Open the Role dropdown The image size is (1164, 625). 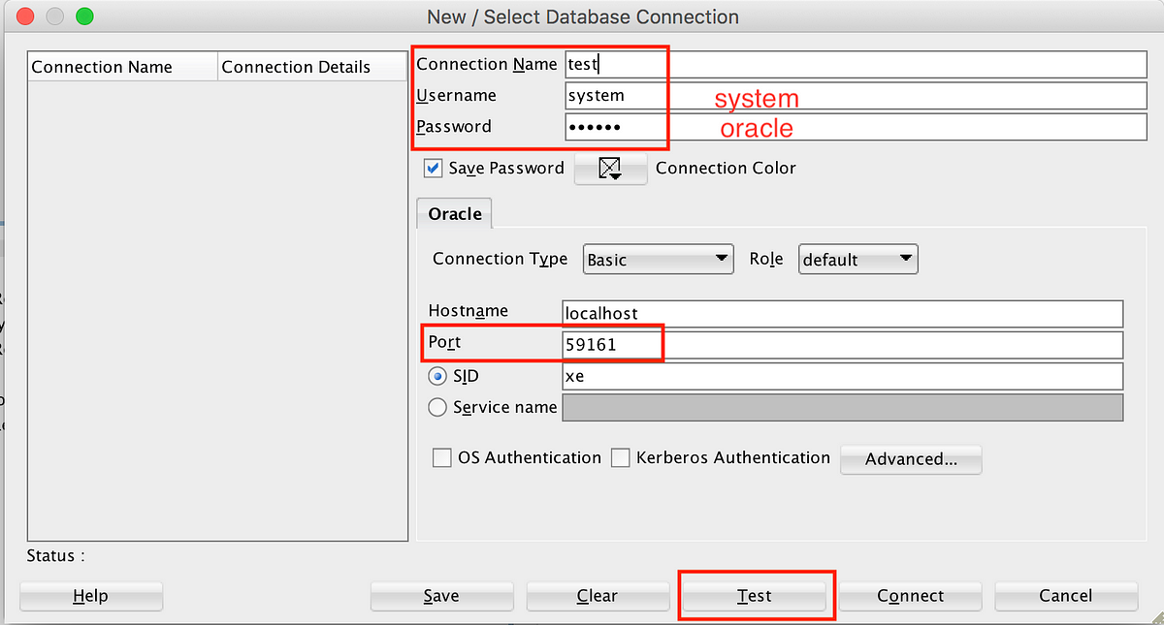[x=857, y=259]
